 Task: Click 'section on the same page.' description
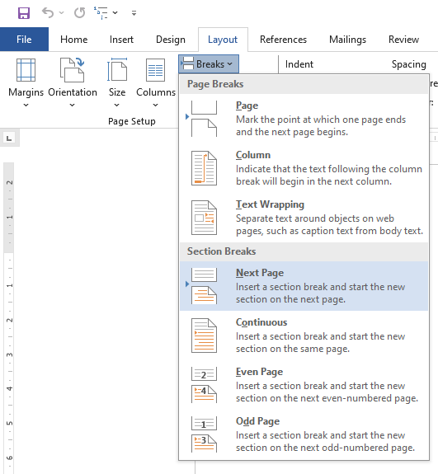click(293, 349)
